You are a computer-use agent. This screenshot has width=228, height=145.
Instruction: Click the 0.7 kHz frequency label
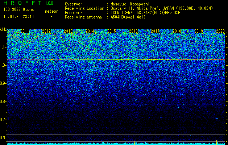coord(3,120)
